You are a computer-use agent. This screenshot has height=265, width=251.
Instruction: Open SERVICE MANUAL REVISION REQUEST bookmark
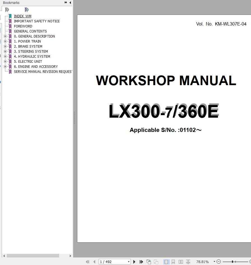coord(43,72)
